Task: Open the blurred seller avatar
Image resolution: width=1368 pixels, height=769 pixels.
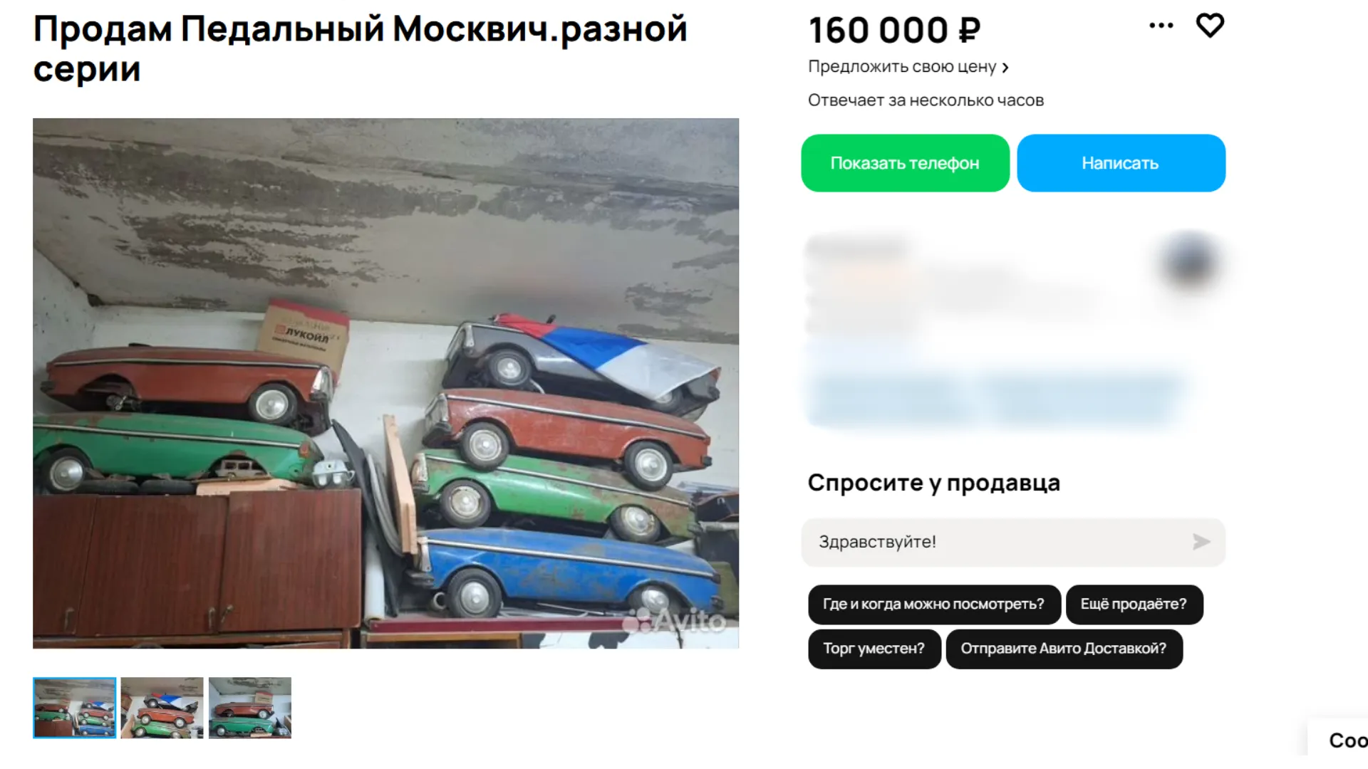Action: point(1188,263)
